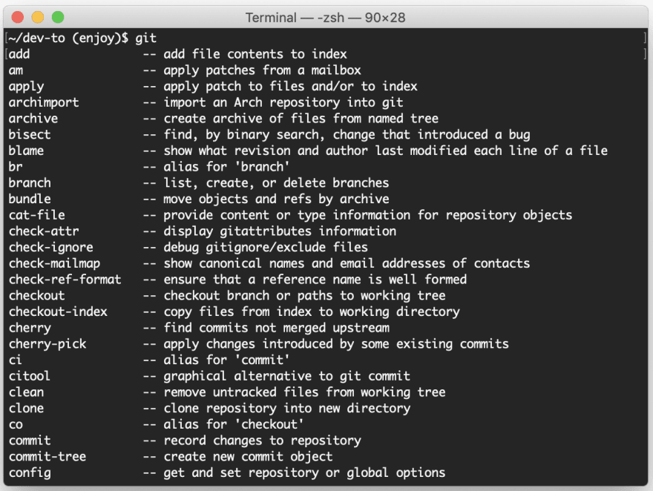Click description 'graphical alternative to git commit'
Image resolution: width=653 pixels, height=491 pixels.
point(286,377)
